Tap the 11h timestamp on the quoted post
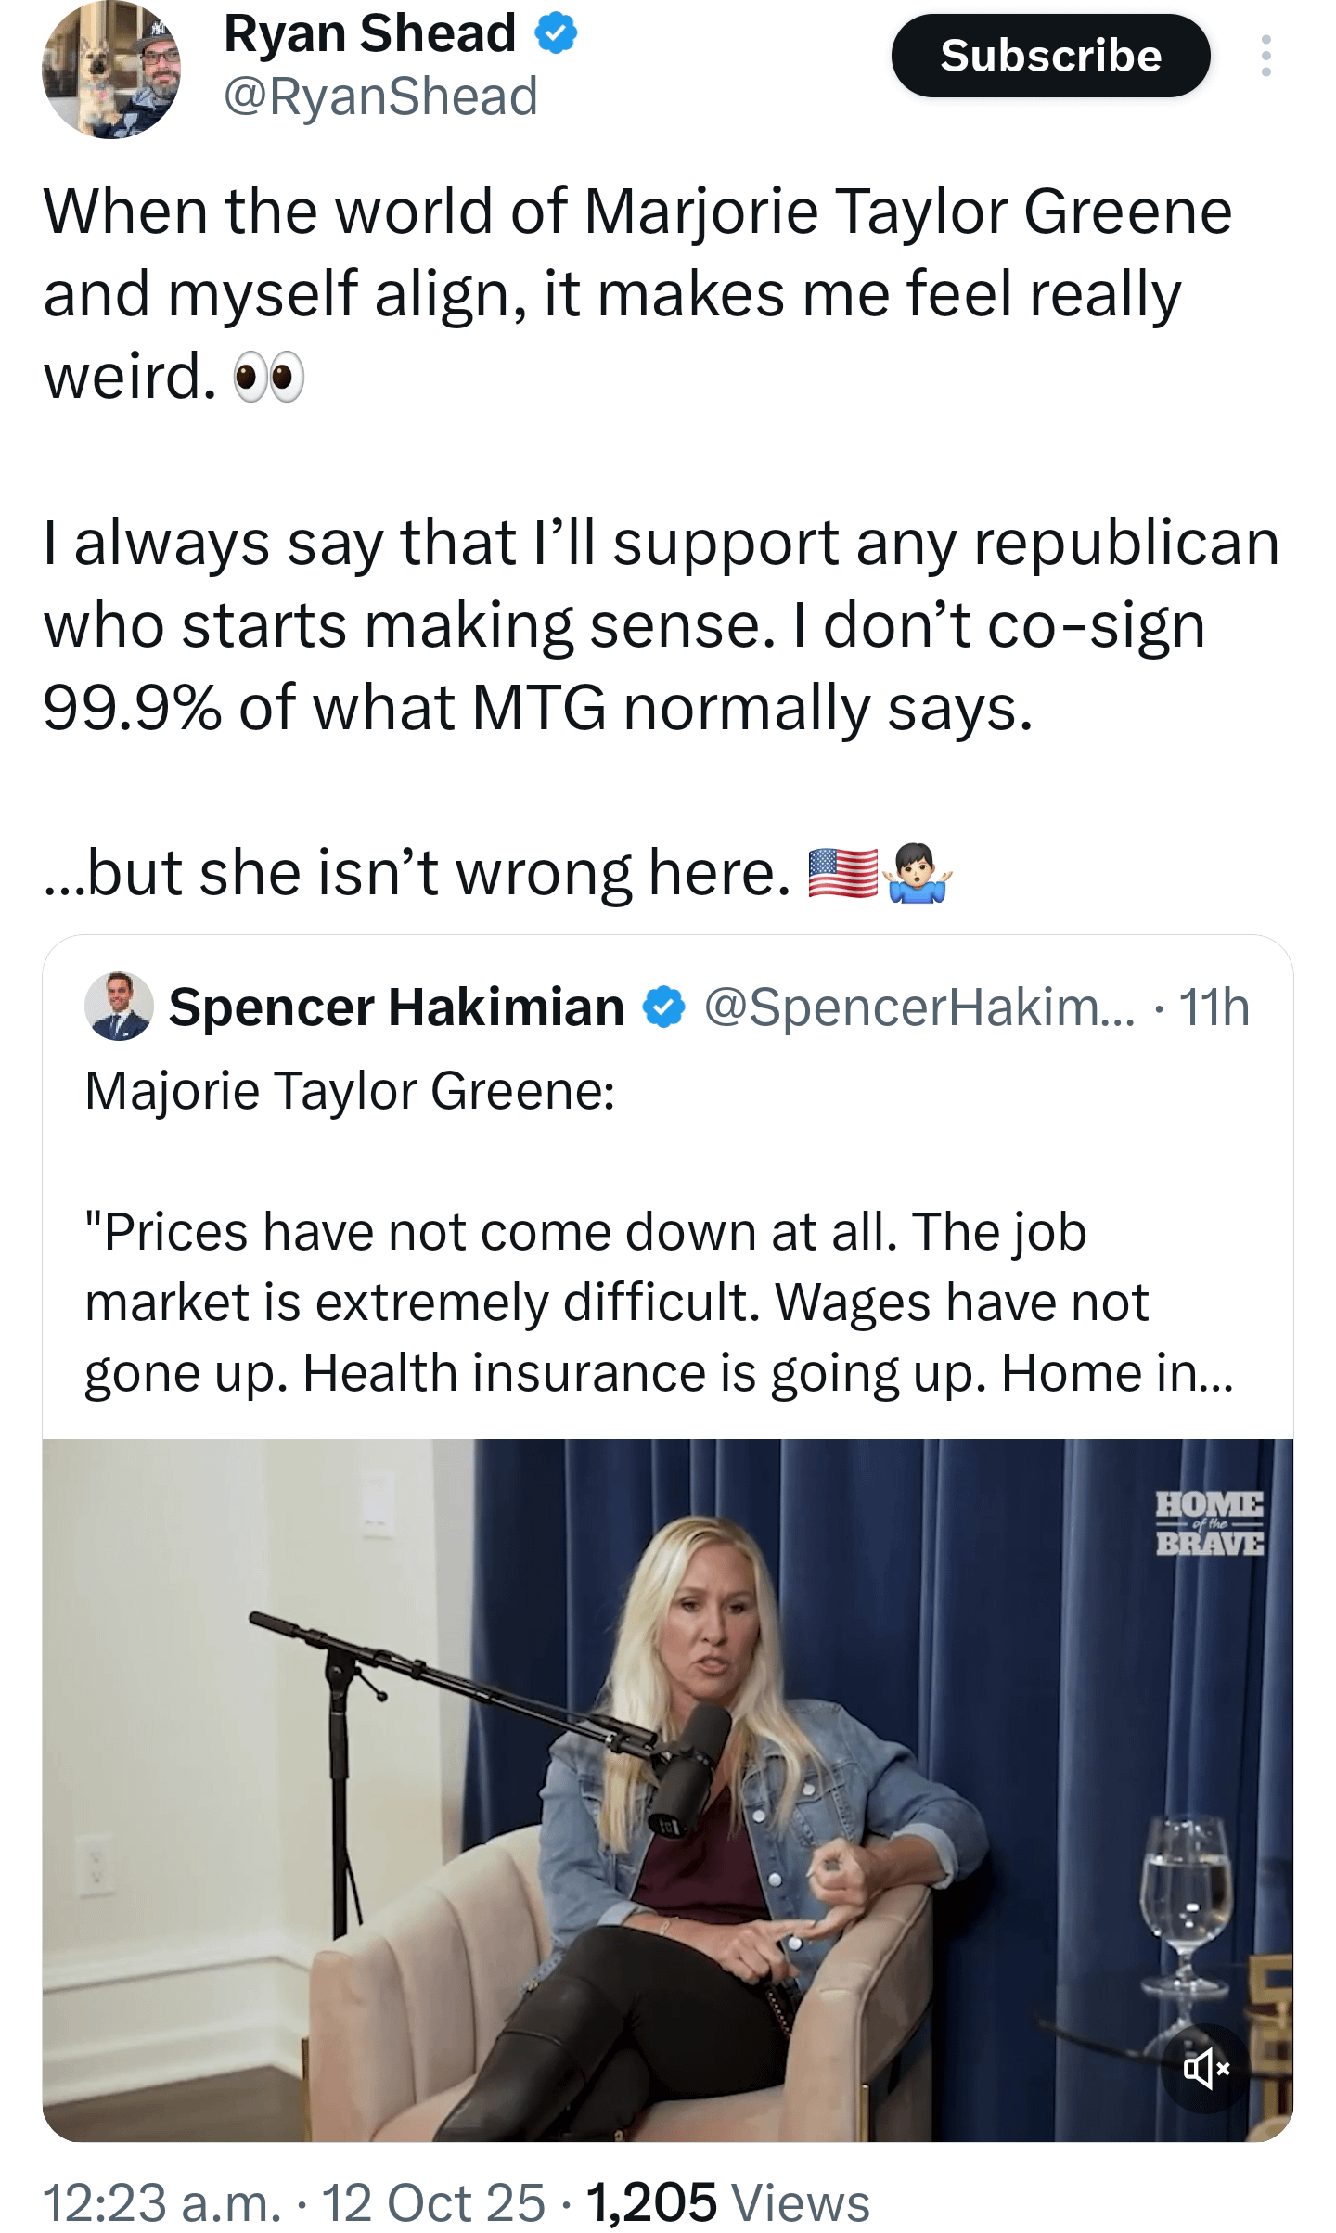The width and height of the screenshot is (1336, 2233). point(1214,1007)
